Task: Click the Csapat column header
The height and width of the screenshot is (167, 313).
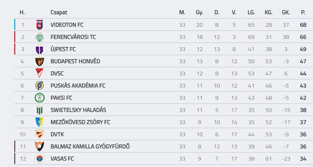Action: coord(59,13)
